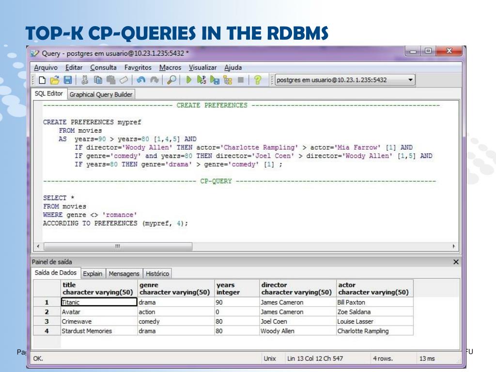The image size is (496, 372).
Task: Expand the database connection dropdown
Action: [x=411, y=80]
